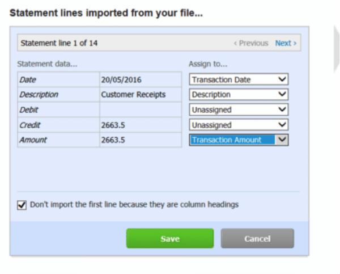This screenshot has height=274, width=340.
Task: Save the statement column assignments
Action: (x=169, y=239)
